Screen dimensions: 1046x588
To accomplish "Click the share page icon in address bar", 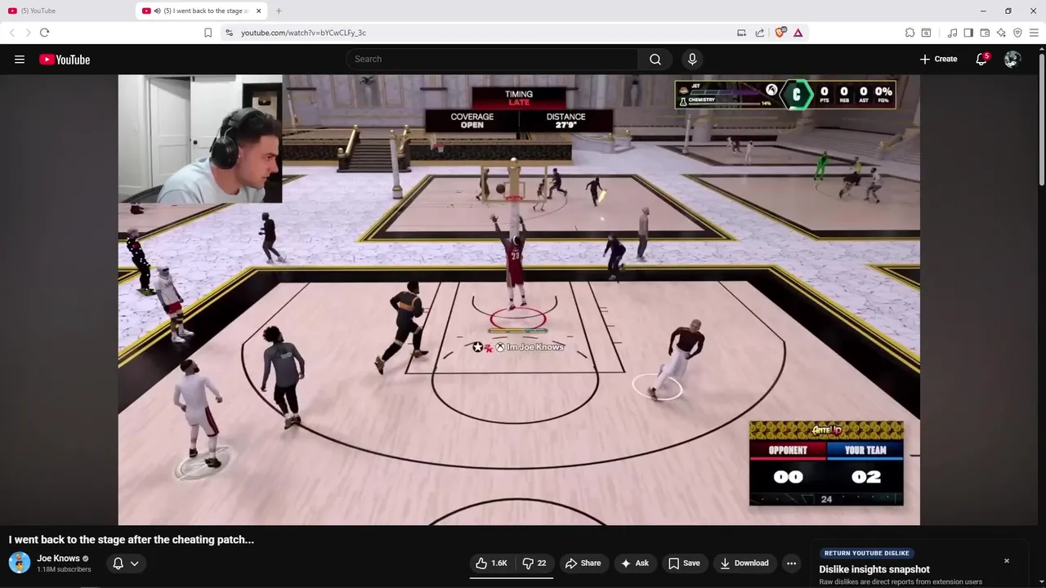I will point(760,33).
